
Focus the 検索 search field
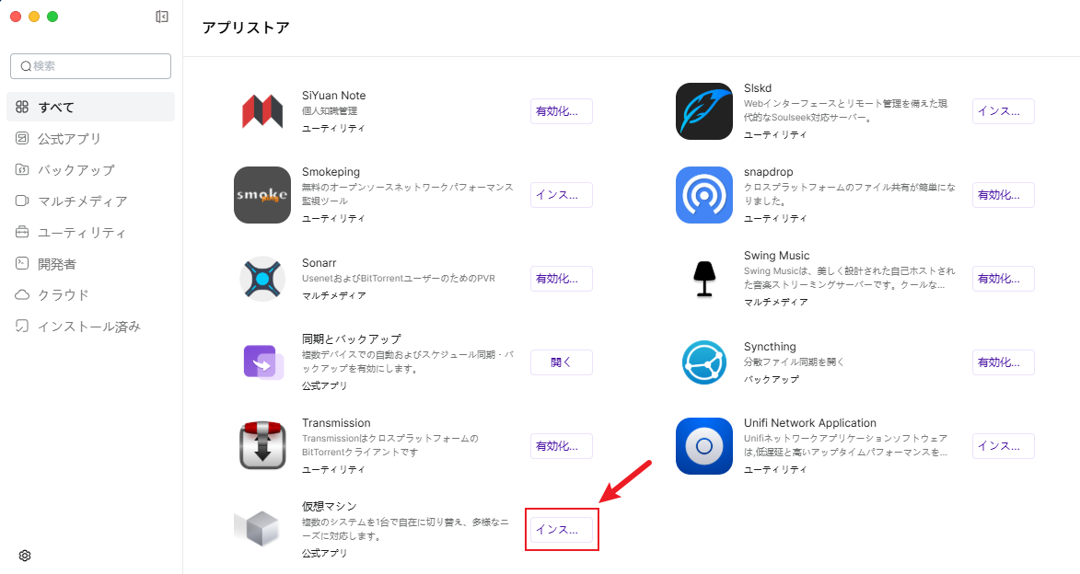[91, 66]
